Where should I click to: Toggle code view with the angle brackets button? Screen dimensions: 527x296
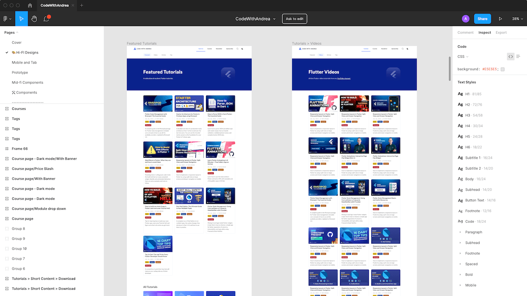pyautogui.click(x=510, y=57)
